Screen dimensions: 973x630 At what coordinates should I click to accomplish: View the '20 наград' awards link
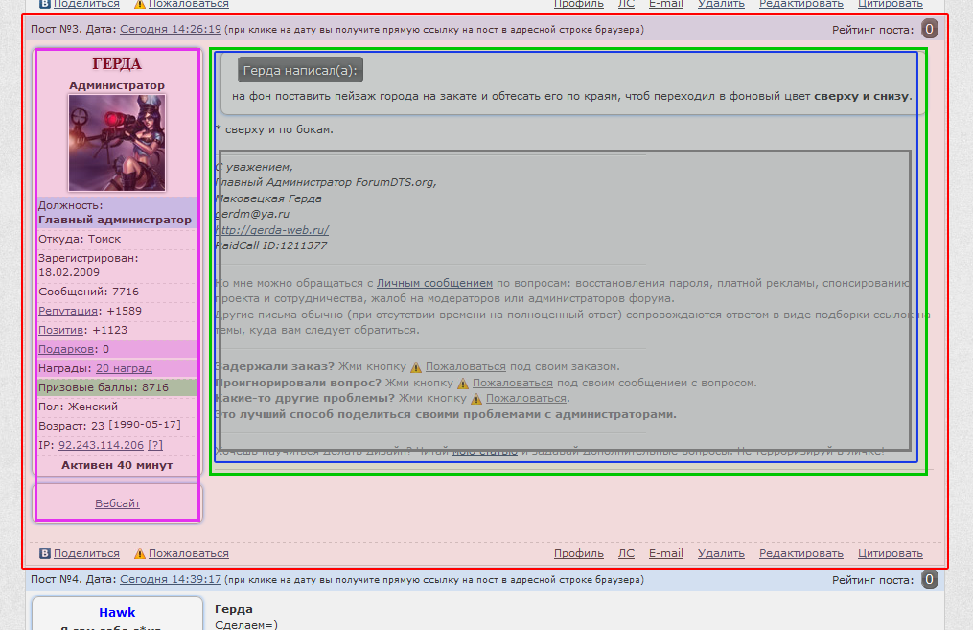pyautogui.click(x=124, y=368)
